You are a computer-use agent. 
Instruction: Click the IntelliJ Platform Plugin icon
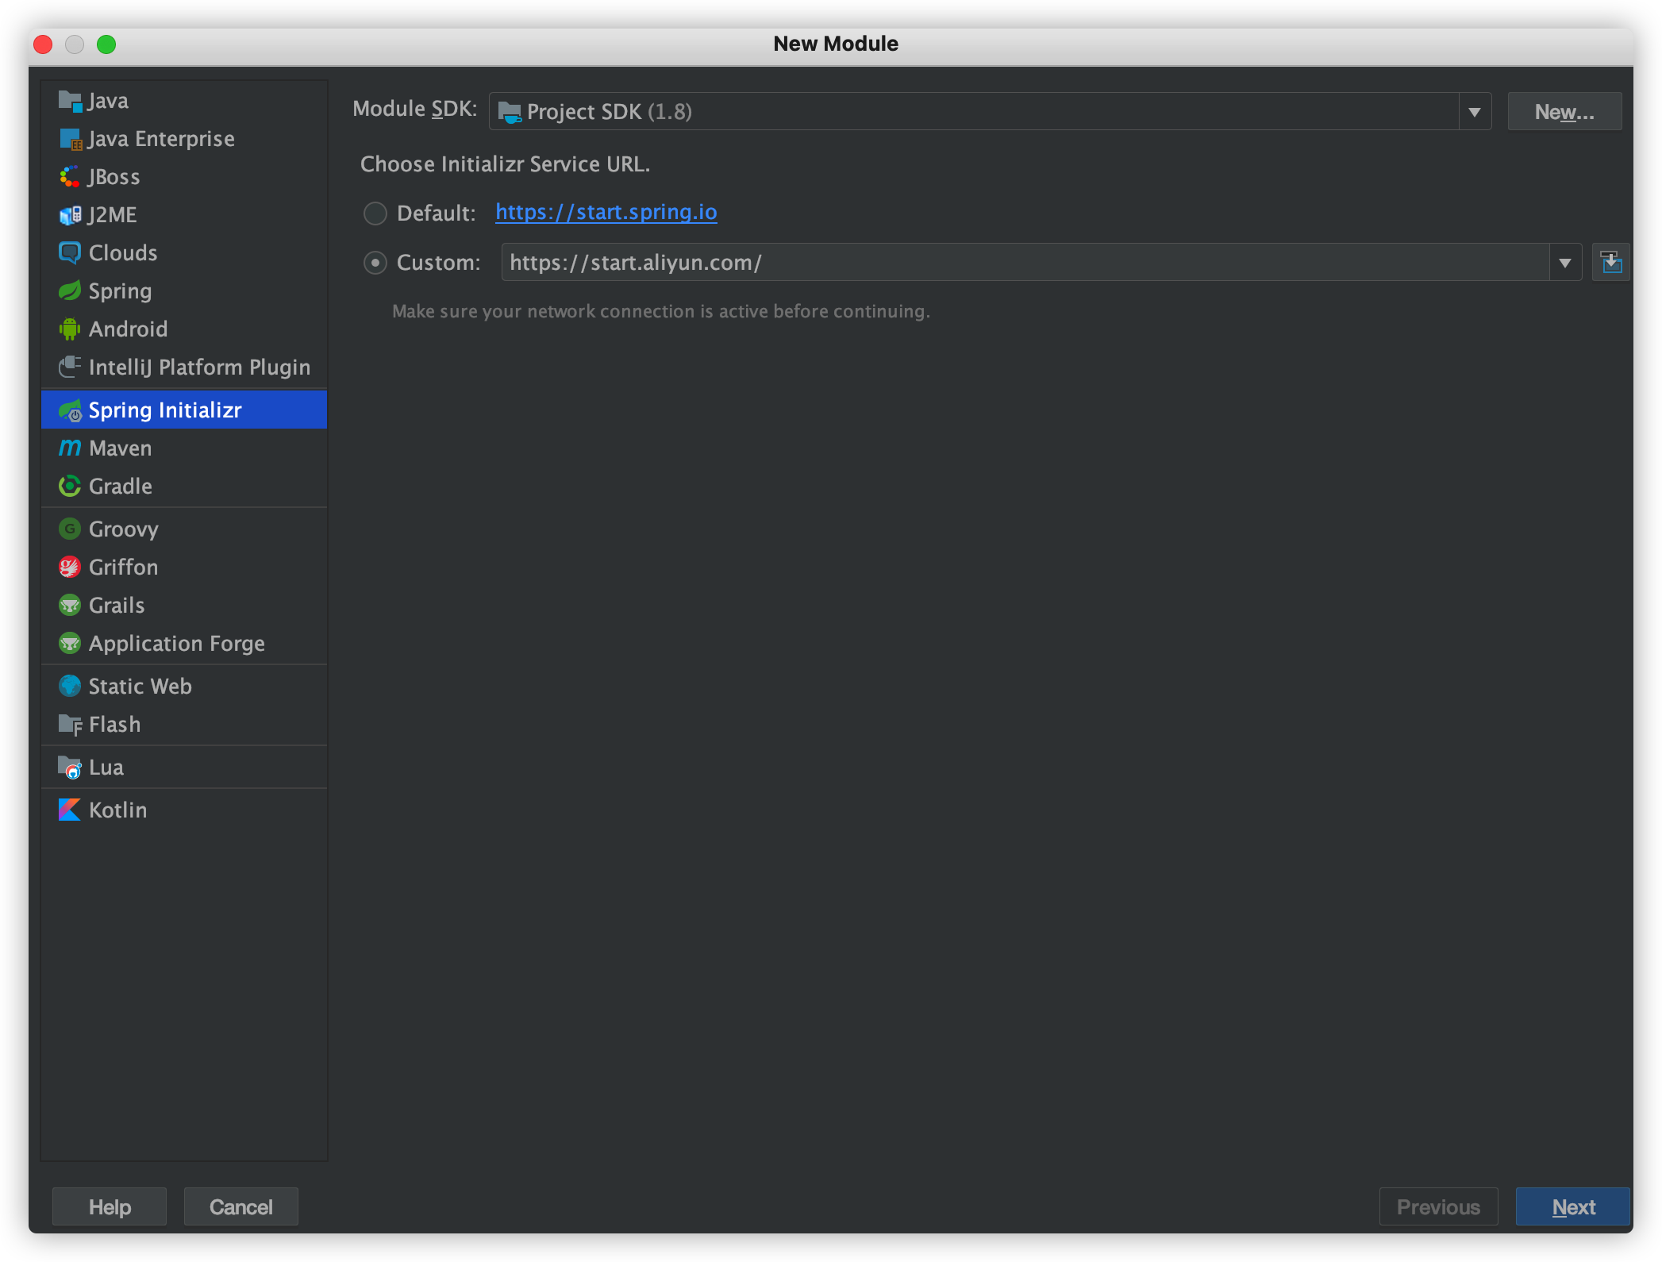click(x=70, y=367)
